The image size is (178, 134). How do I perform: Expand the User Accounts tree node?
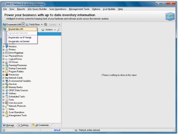coord(4,103)
